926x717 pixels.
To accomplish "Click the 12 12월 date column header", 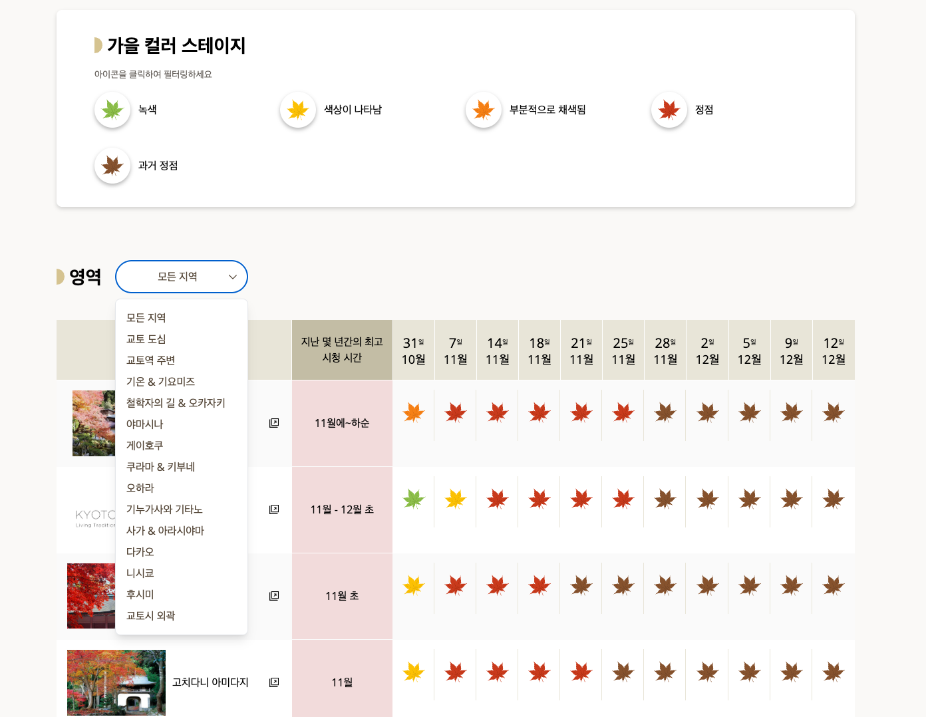I will [x=834, y=350].
